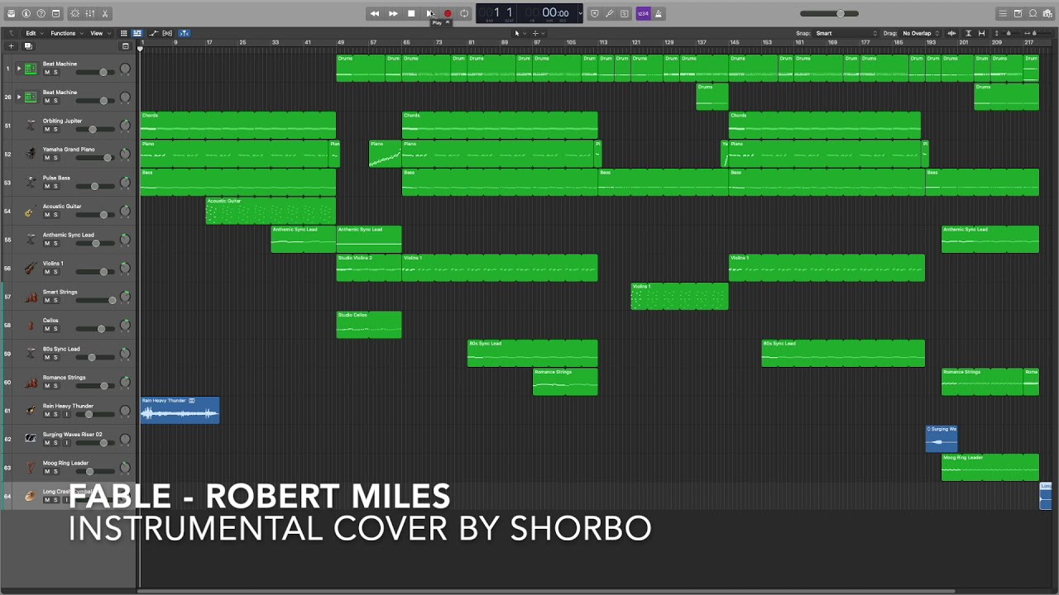1059x595 pixels.
Task: Open Quick Help question mark icon
Action: [x=41, y=13]
